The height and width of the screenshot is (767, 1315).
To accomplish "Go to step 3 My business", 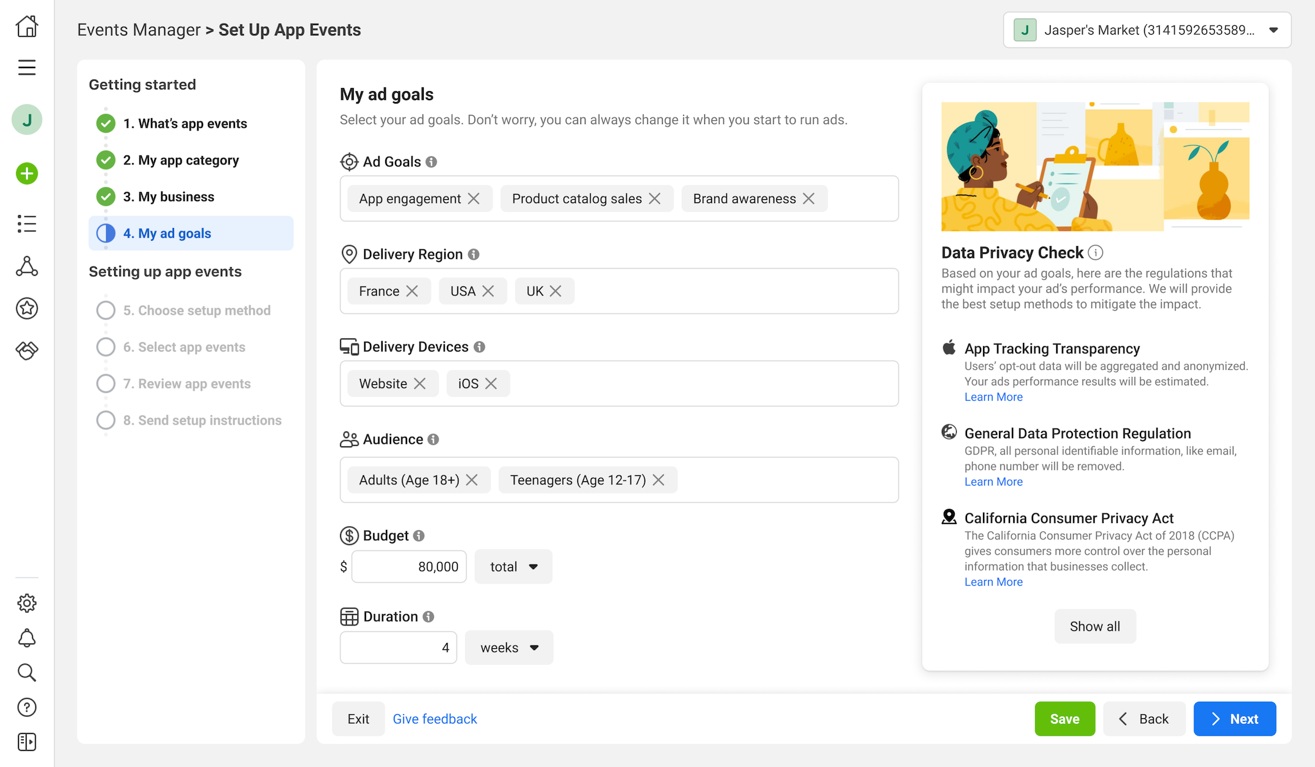I will [x=169, y=197].
